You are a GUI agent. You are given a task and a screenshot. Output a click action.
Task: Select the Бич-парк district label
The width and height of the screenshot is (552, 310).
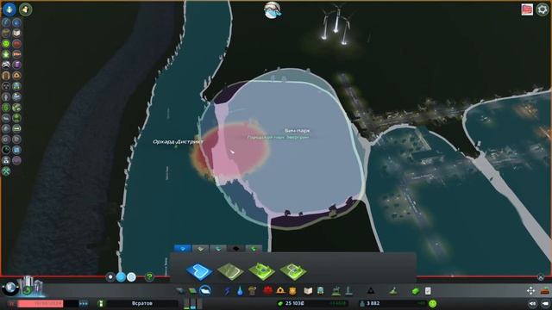pyautogui.click(x=298, y=131)
